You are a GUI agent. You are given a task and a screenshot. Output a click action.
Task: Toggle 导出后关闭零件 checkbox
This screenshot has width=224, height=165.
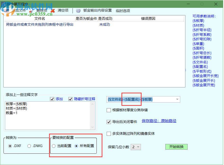(109, 122)
